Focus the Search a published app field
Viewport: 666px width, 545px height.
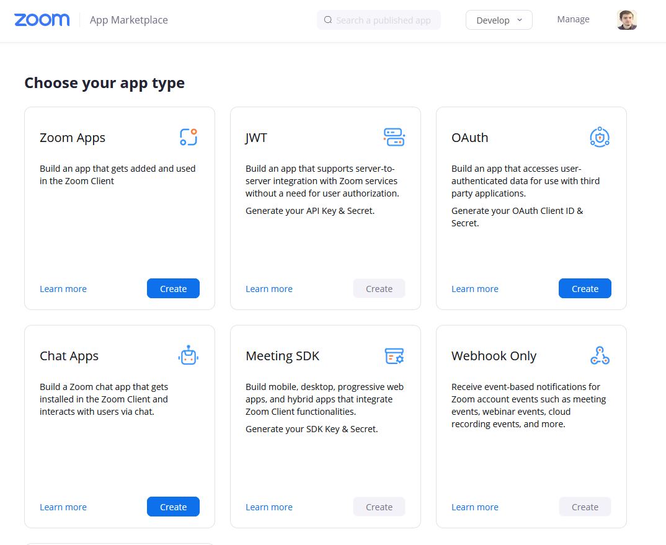[x=378, y=20]
